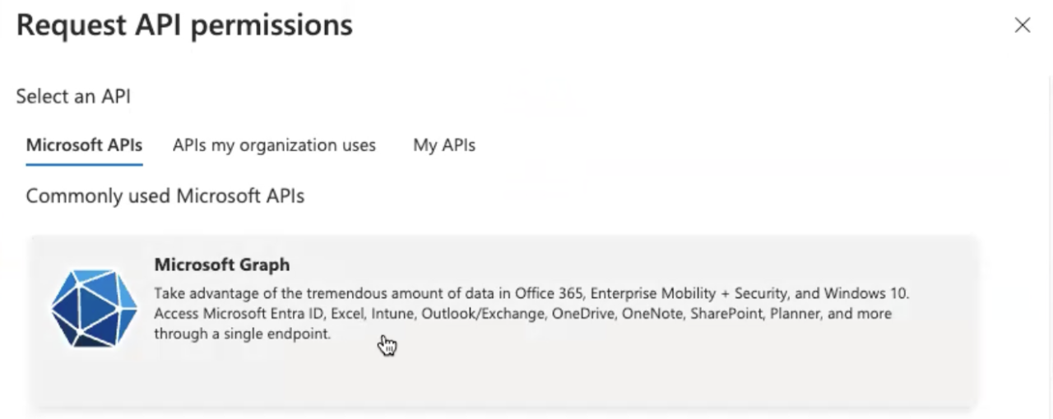Open the APIs my organization uses tab
The height and width of the screenshot is (419, 1053).
(x=274, y=145)
